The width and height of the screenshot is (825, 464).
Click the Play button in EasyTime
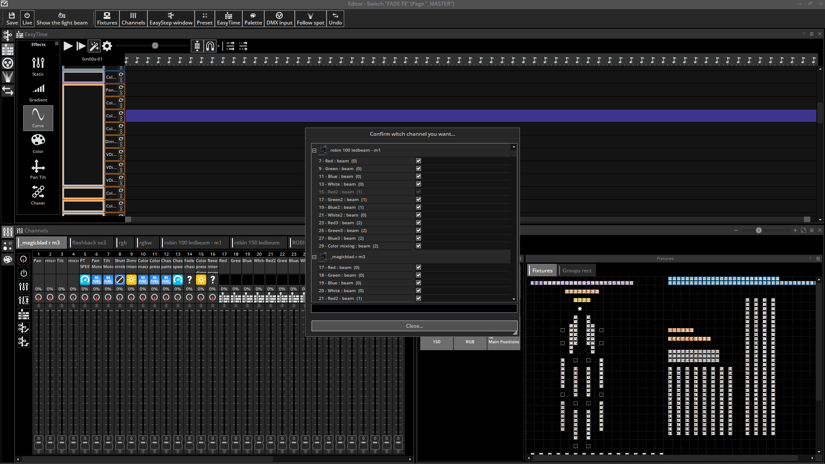67,46
